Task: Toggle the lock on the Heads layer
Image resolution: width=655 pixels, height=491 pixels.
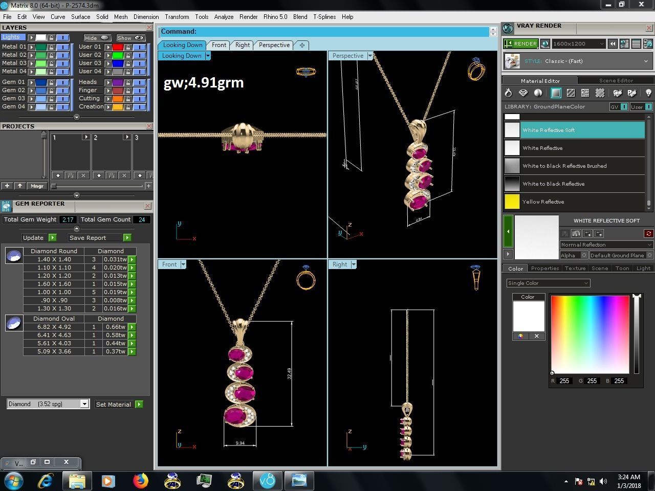Action: click(128, 82)
